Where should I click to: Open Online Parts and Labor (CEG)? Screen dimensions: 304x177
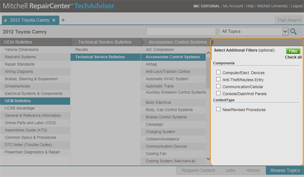click(35, 123)
